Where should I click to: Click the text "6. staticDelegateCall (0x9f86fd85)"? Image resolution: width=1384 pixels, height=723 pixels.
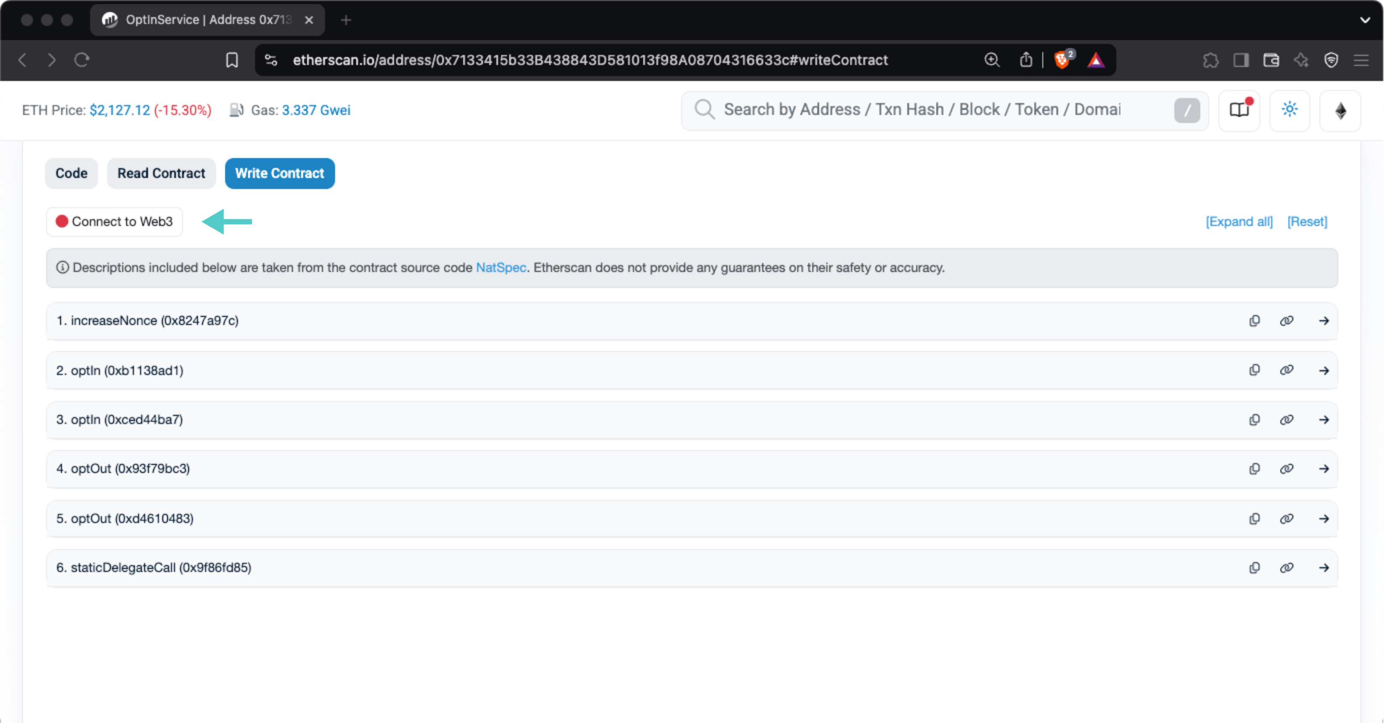click(153, 568)
